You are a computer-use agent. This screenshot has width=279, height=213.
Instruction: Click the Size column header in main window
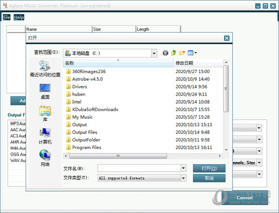pos(114,29)
